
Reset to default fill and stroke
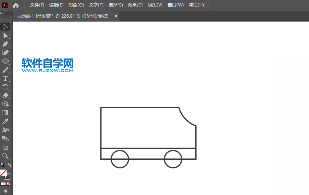click(2, 165)
